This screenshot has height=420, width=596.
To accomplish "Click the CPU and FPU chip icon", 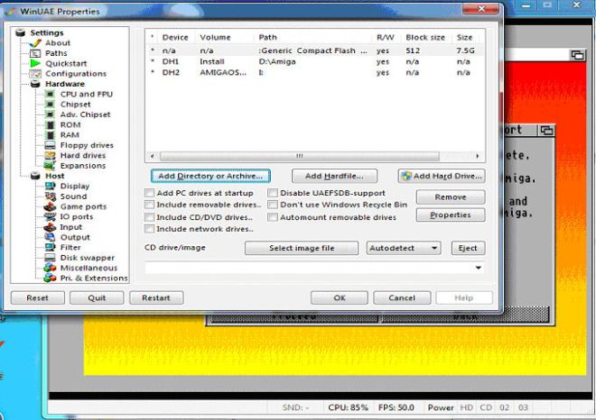I will (x=50, y=94).
